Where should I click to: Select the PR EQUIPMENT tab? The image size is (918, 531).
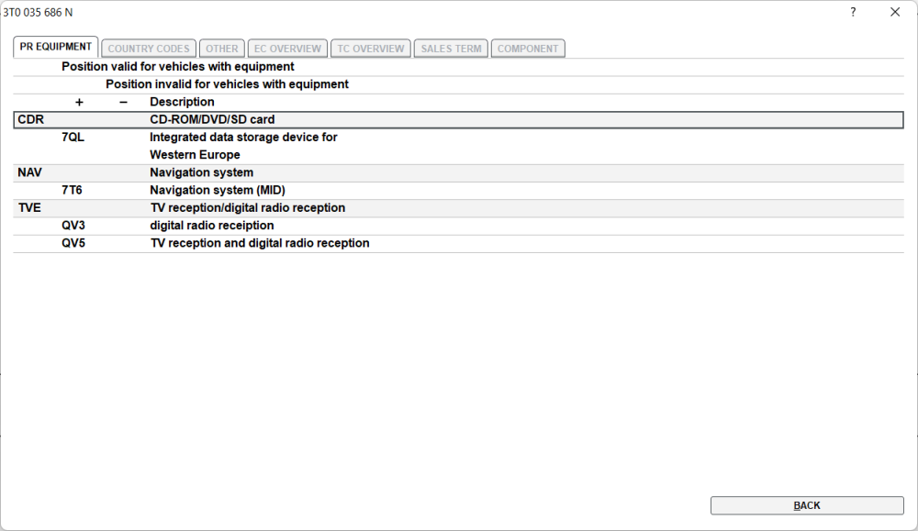click(x=56, y=47)
